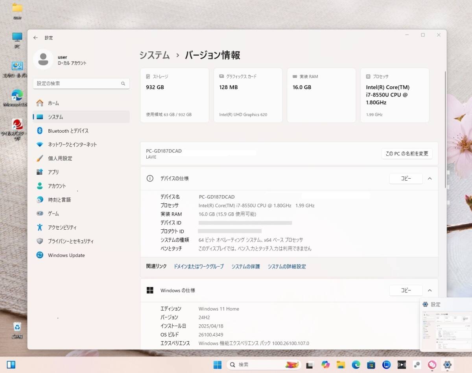Open ネットワークとインターネット settings
472x373 pixels.
tap(81, 144)
